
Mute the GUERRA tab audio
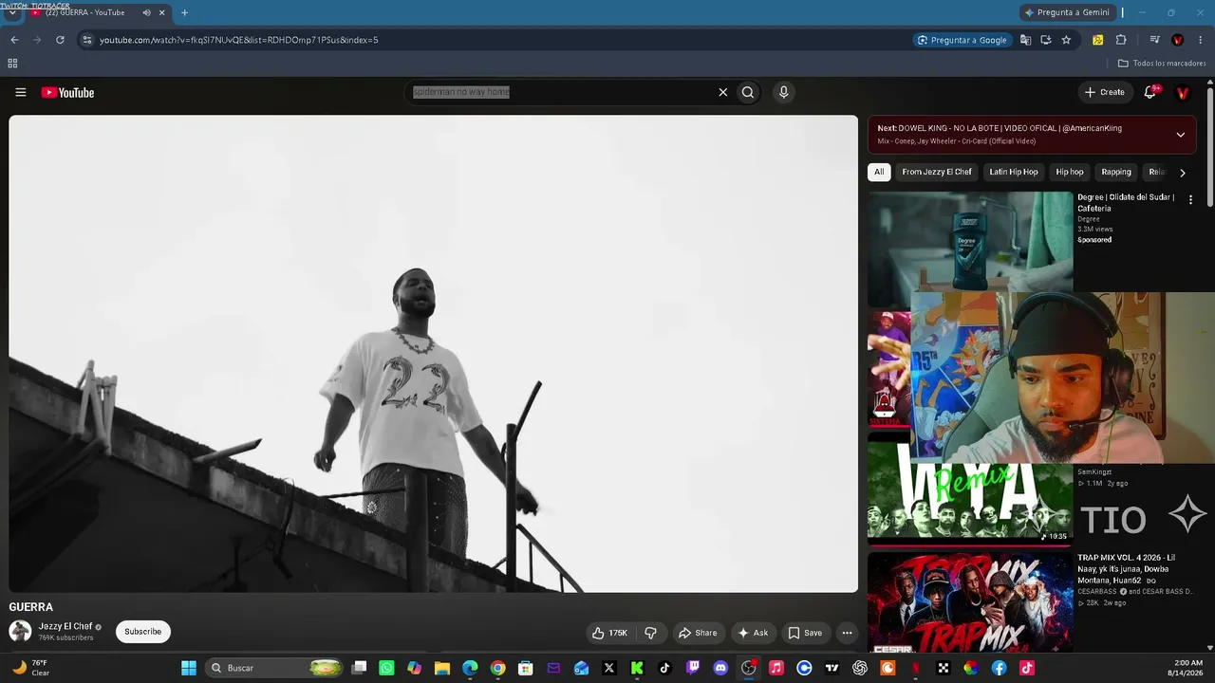pos(146,12)
